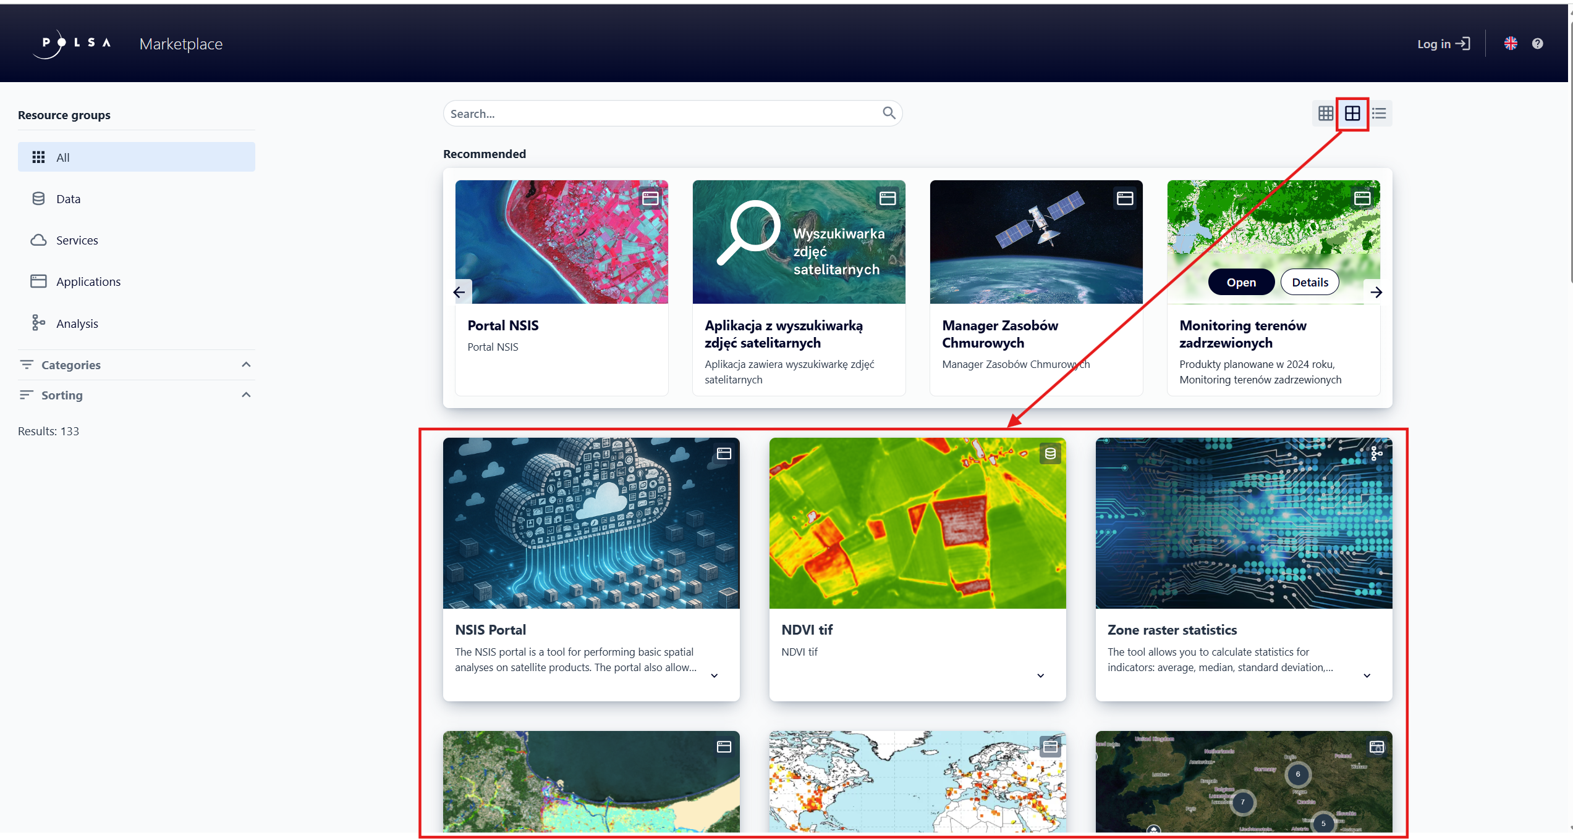Screen dimensions: 1573x839
Task: Change language via the flag icon
Action: pos(1511,44)
